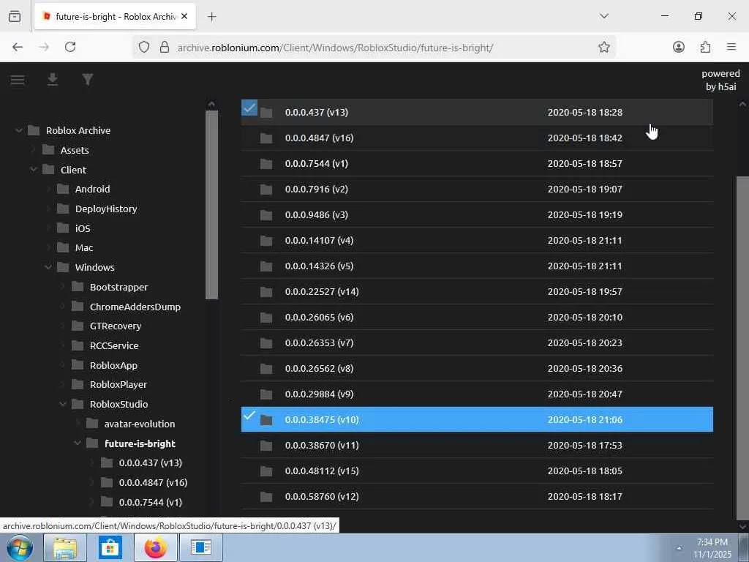749x562 pixels.
Task: Open Windows Start button
Action: [20, 547]
